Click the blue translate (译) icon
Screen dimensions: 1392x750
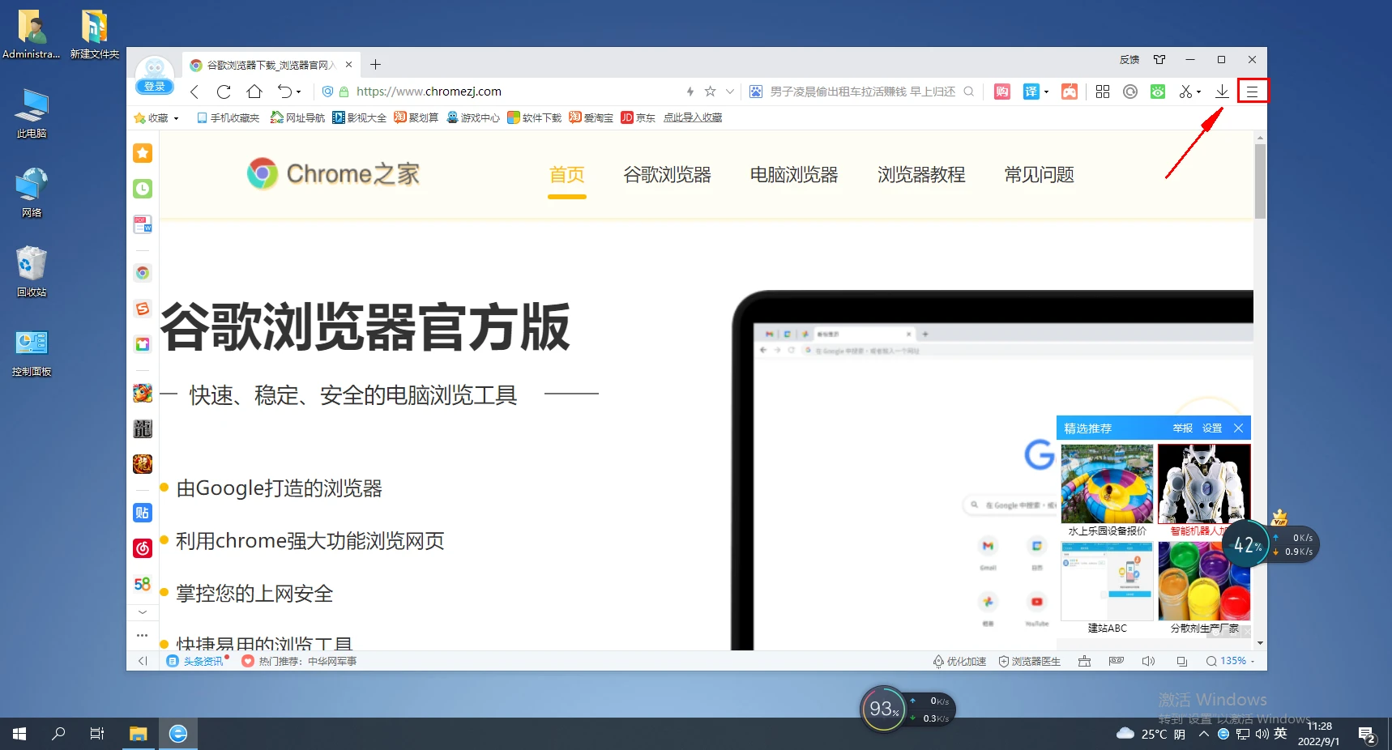1031,92
